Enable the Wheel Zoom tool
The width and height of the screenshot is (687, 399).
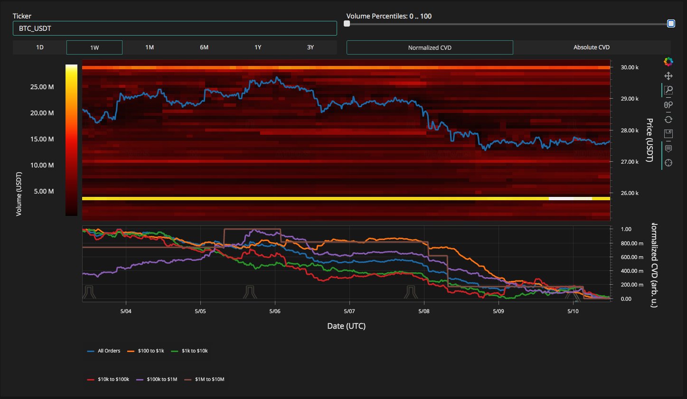coord(668,105)
